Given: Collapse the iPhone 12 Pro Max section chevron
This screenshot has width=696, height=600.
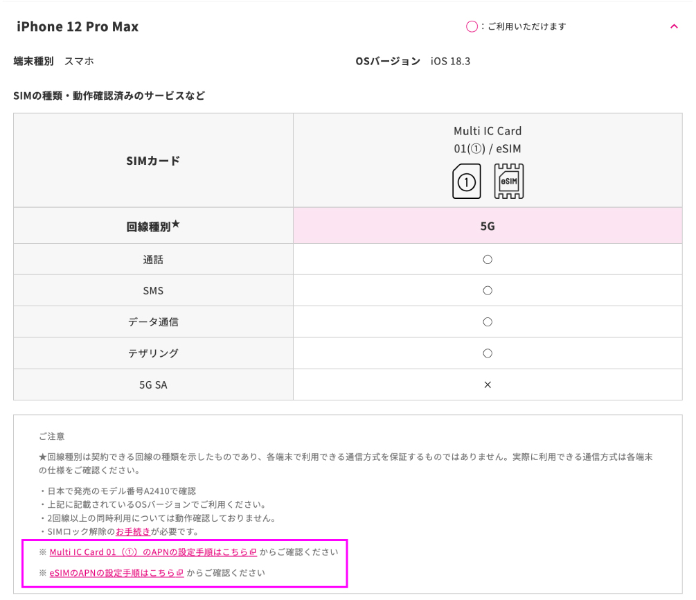Looking at the screenshot, I should click(674, 26).
